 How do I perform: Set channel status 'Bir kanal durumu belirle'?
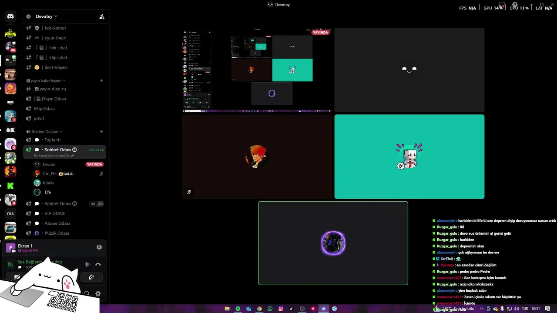click(54, 156)
